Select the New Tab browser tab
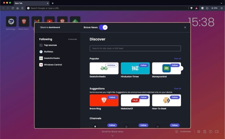Screen dimensions: 225x139 pyautogui.click(x=31, y=3)
